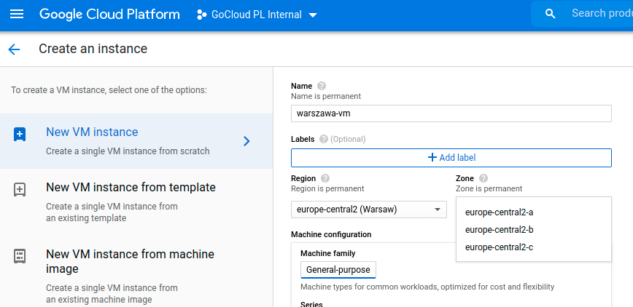Click the project hexagon icon beside GoCloud
This screenshot has width=633, height=307.
tap(201, 15)
